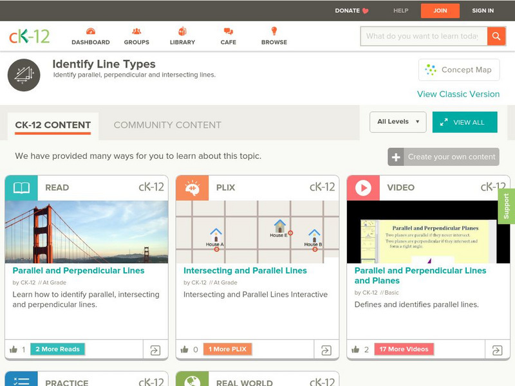Click 2 More Reads button
This screenshot has width=515, height=386.
[57, 349]
